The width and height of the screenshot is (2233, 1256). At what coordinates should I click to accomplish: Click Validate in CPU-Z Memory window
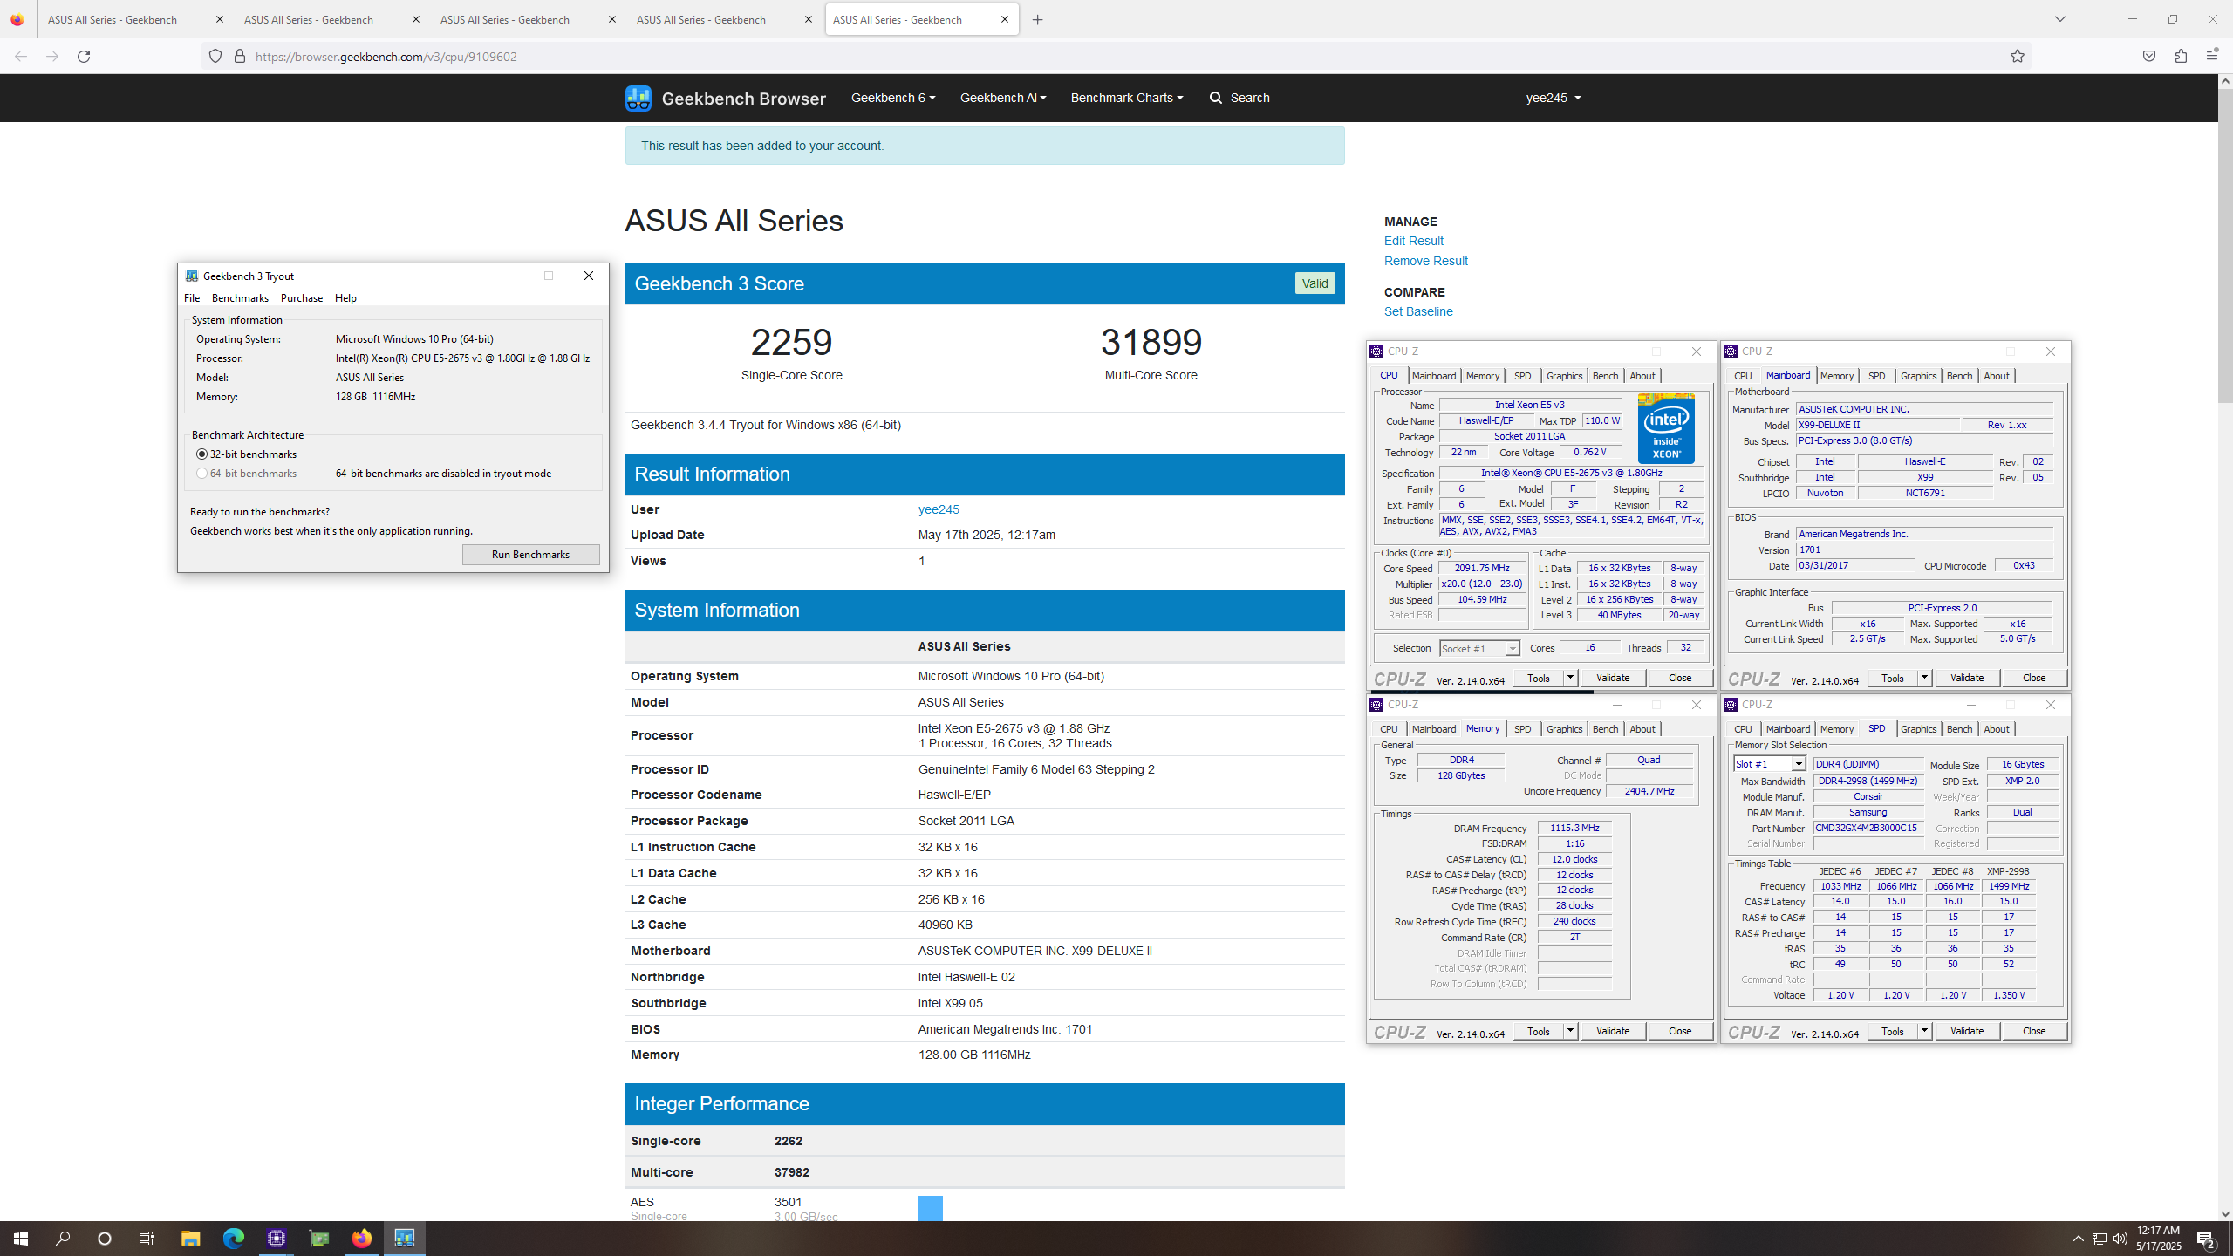[1613, 1031]
